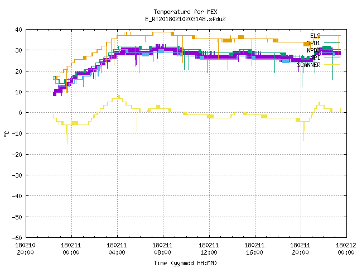Screen dimensions: 357x268
Task: Click the y-axis tick label 10
Action: pyautogui.click(x=18, y=92)
